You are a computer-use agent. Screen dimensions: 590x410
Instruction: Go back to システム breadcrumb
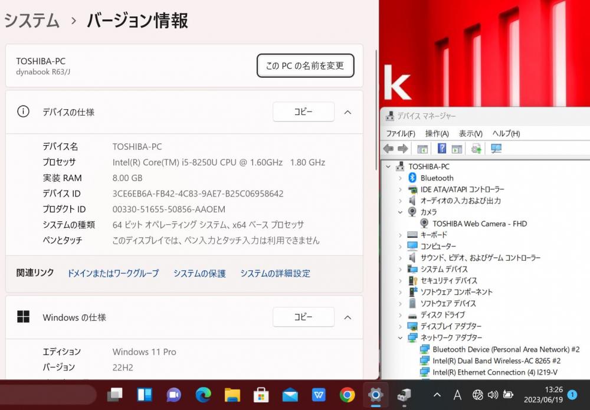[x=32, y=20]
